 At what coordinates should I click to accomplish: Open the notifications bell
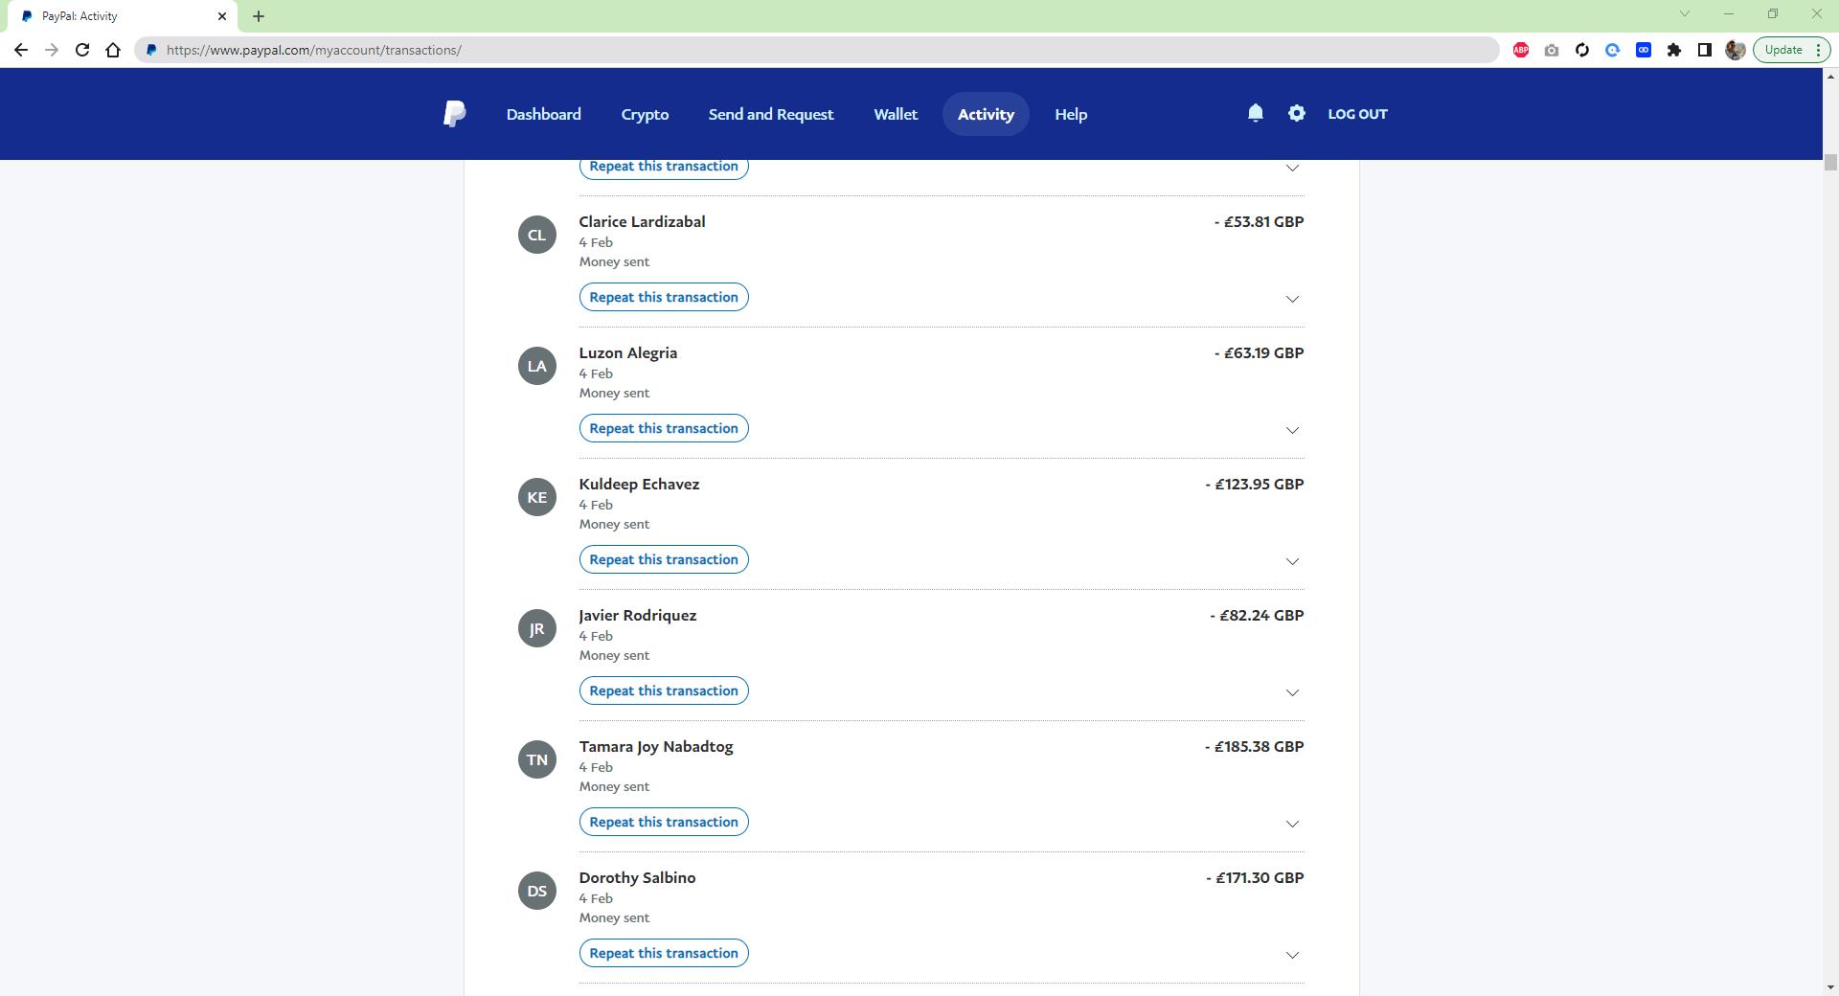click(1255, 113)
